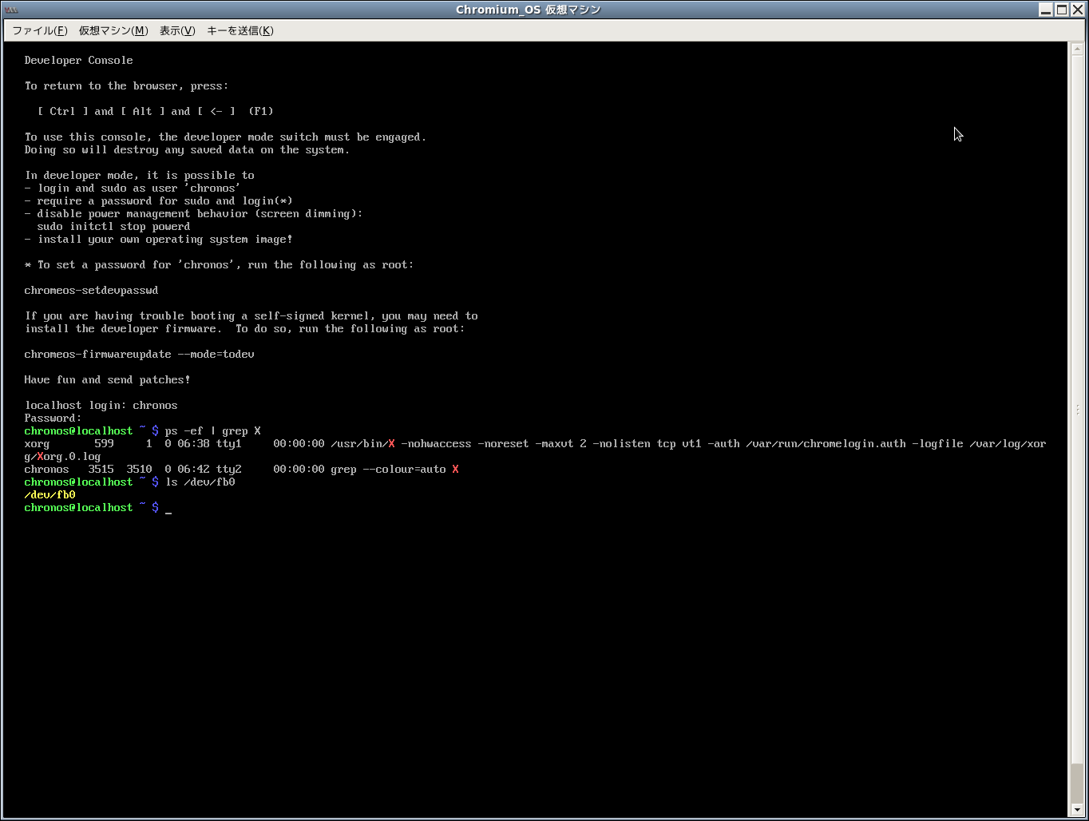The width and height of the screenshot is (1089, 821).
Task: Click the "Developer Console" heading text
Action: click(x=79, y=61)
